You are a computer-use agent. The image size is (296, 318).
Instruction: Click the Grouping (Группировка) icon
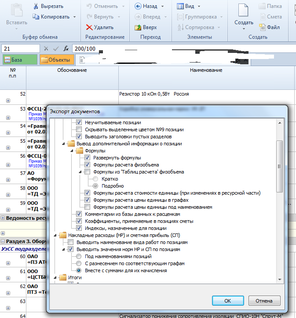click(180, 17)
